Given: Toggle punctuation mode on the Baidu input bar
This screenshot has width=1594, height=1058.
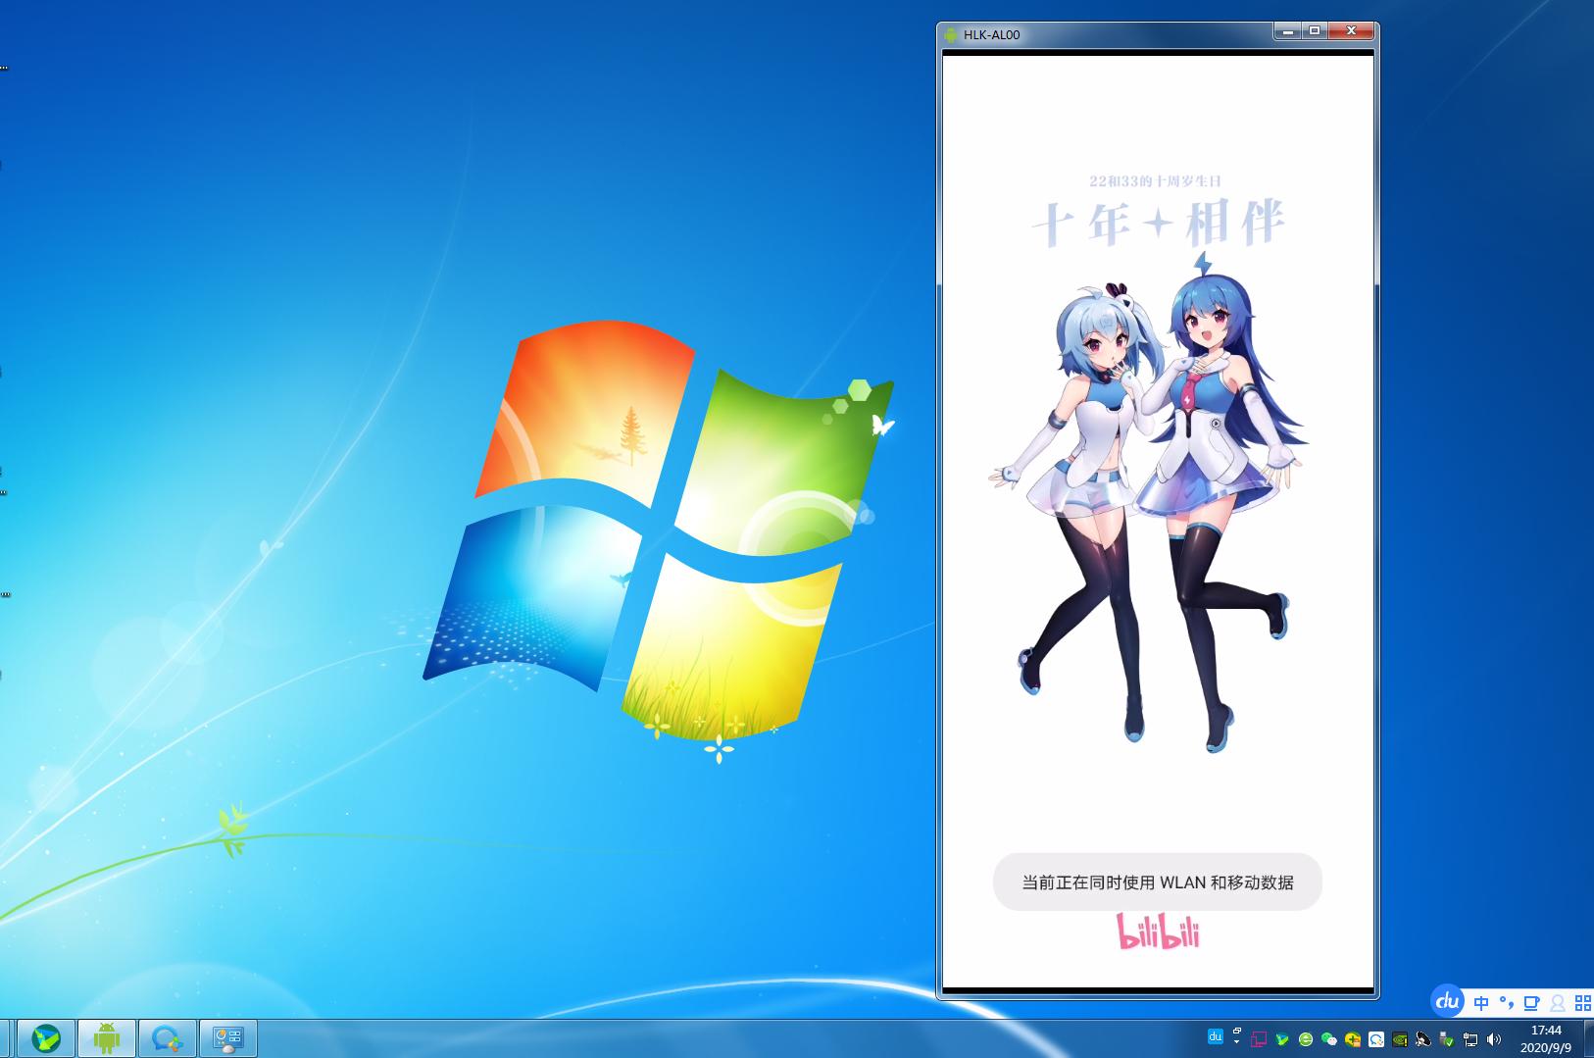Looking at the screenshot, I should 1507,1003.
